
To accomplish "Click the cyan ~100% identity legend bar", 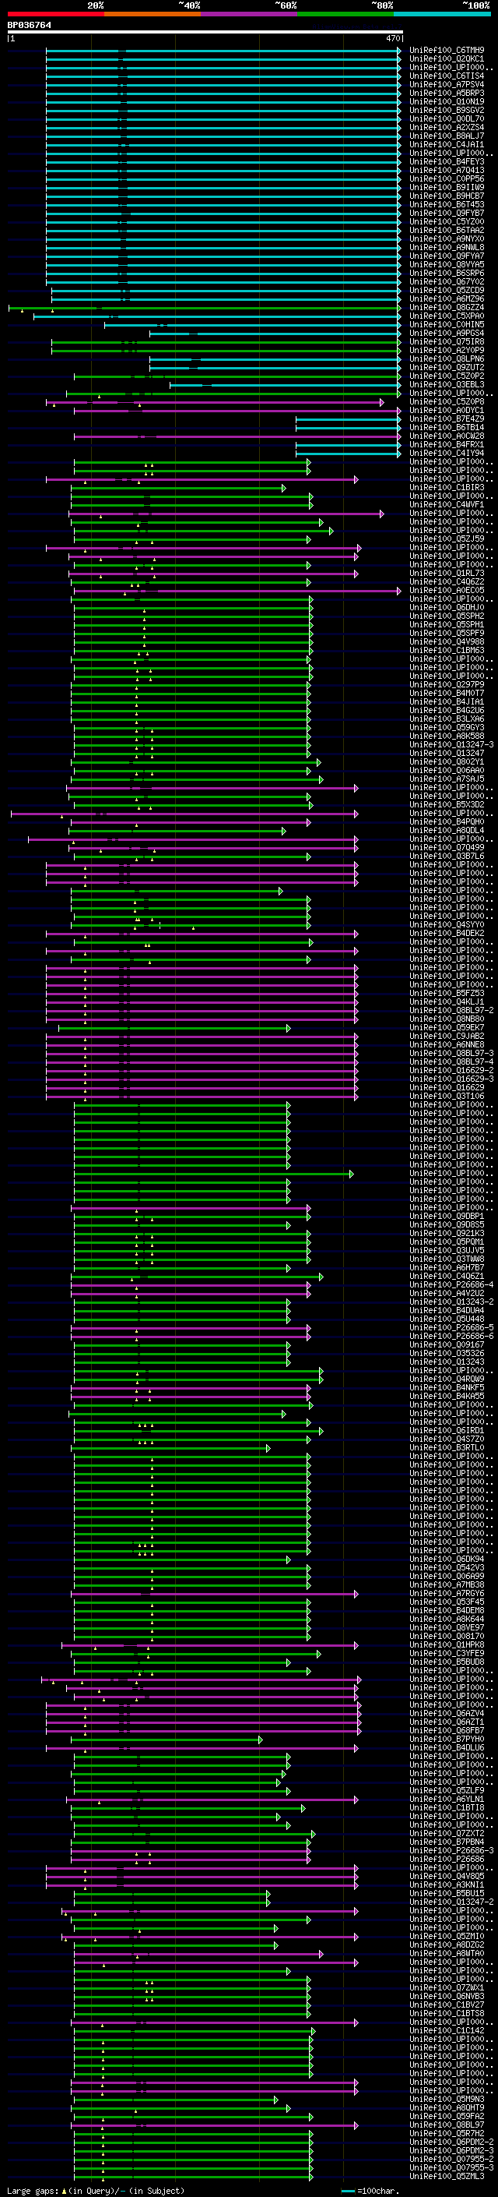I will pyautogui.click(x=442, y=14).
